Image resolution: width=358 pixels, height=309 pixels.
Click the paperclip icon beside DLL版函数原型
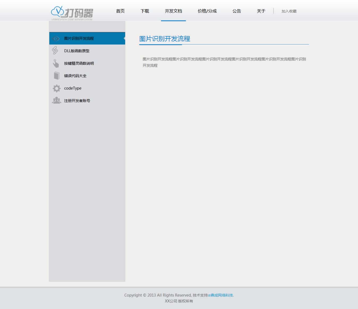coord(55,50)
